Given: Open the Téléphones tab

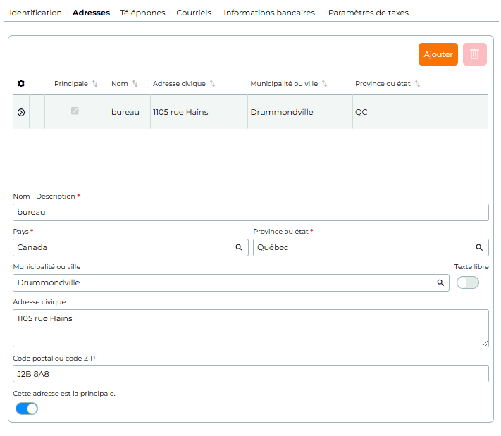Looking at the screenshot, I should pyautogui.click(x=142, y=13).
